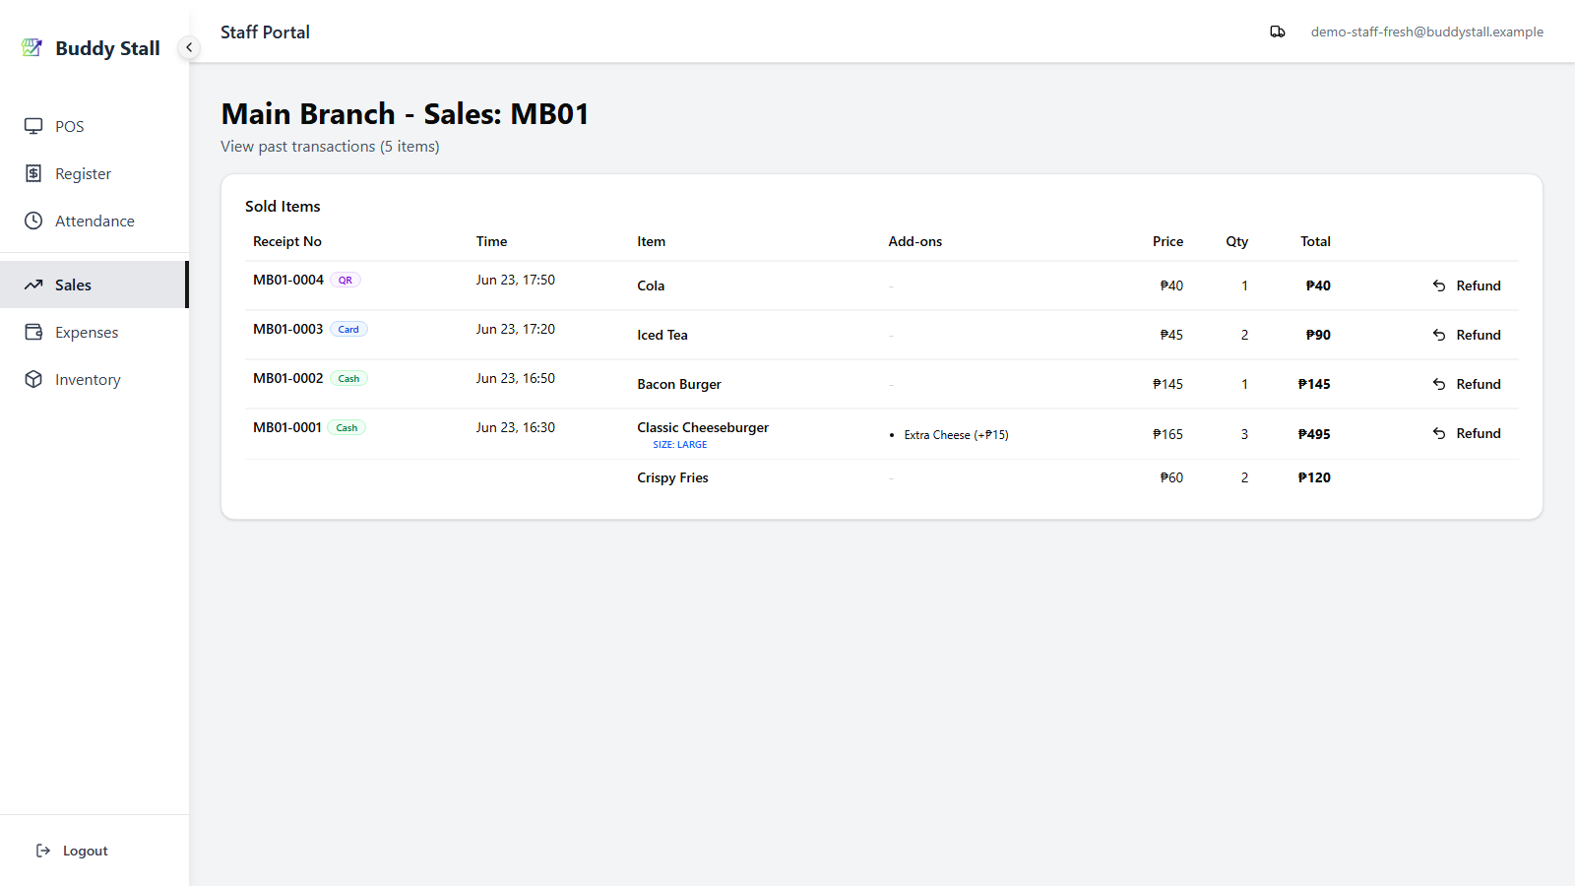The image size is (1575, 886).
Task: Click the Price column header
Action: click(1168, 241)
